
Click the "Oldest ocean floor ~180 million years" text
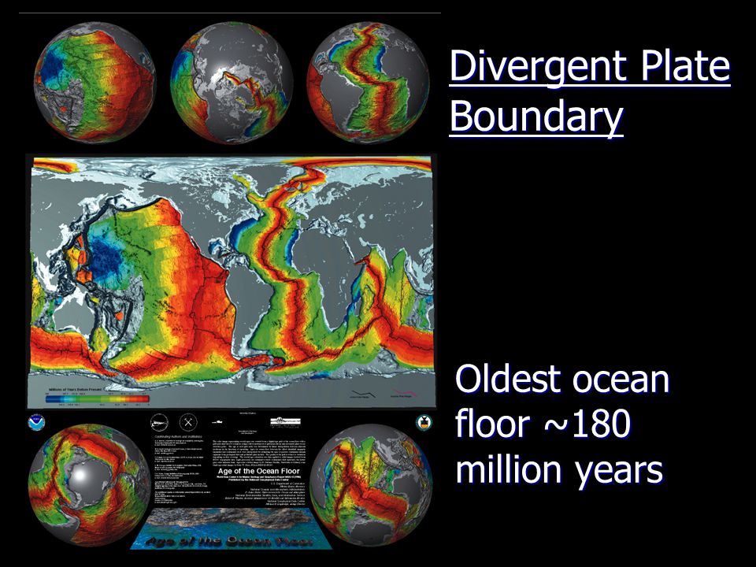562,424
